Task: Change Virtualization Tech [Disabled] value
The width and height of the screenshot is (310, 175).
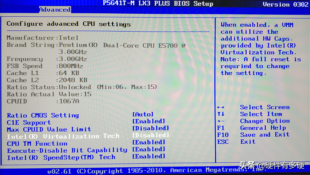Action: 151,135
